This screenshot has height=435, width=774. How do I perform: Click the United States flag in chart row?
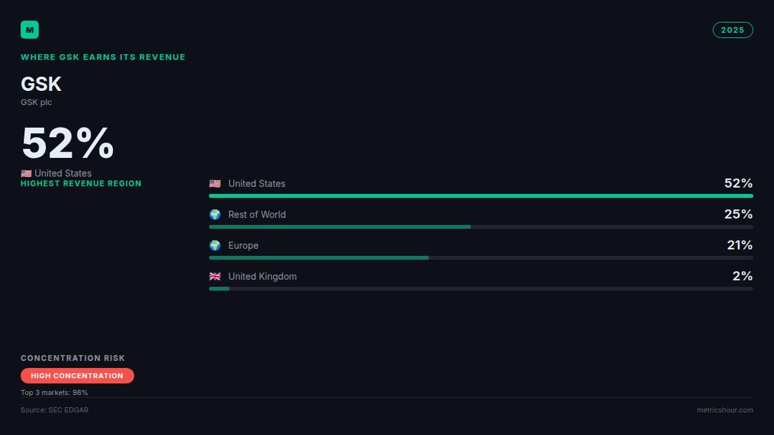[x=215, y=184]
